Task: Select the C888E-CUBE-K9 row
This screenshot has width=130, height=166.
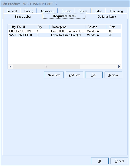Action: coord(65,31)
